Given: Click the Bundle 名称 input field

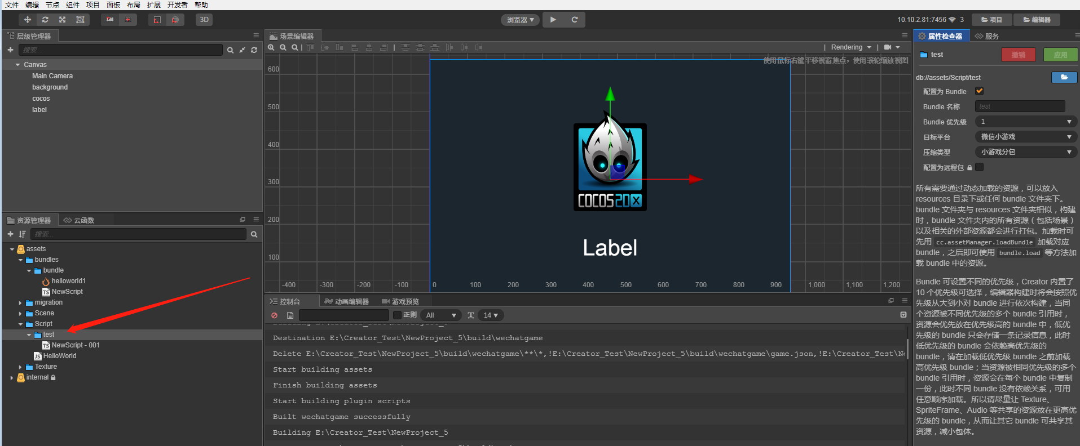Looking at the screenshot, I should point(1020,106).
